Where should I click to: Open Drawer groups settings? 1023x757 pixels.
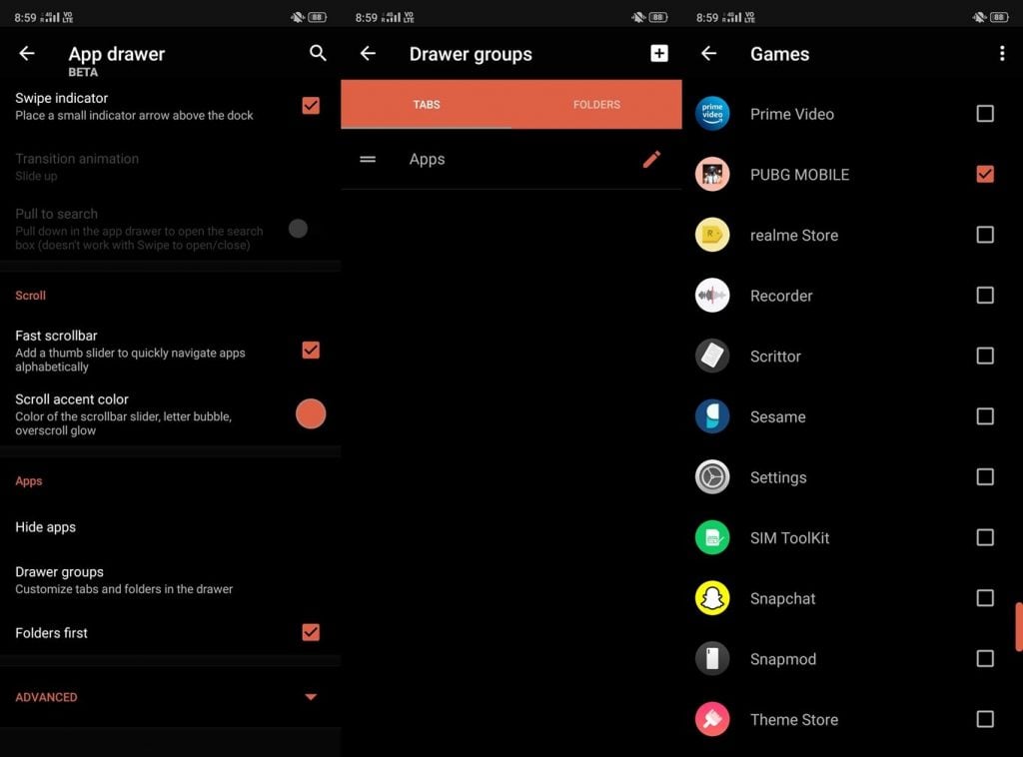click(170, 579)
